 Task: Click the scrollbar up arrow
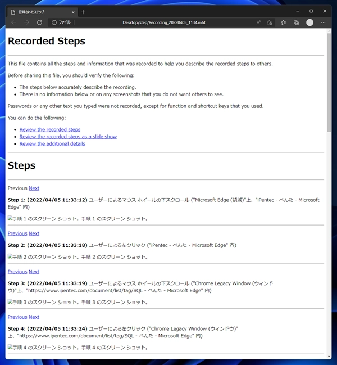click(x=329, y=30)
